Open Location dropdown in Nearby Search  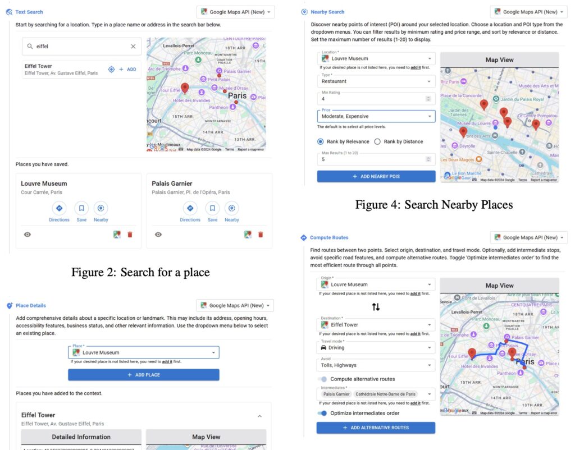pos(376,58)
